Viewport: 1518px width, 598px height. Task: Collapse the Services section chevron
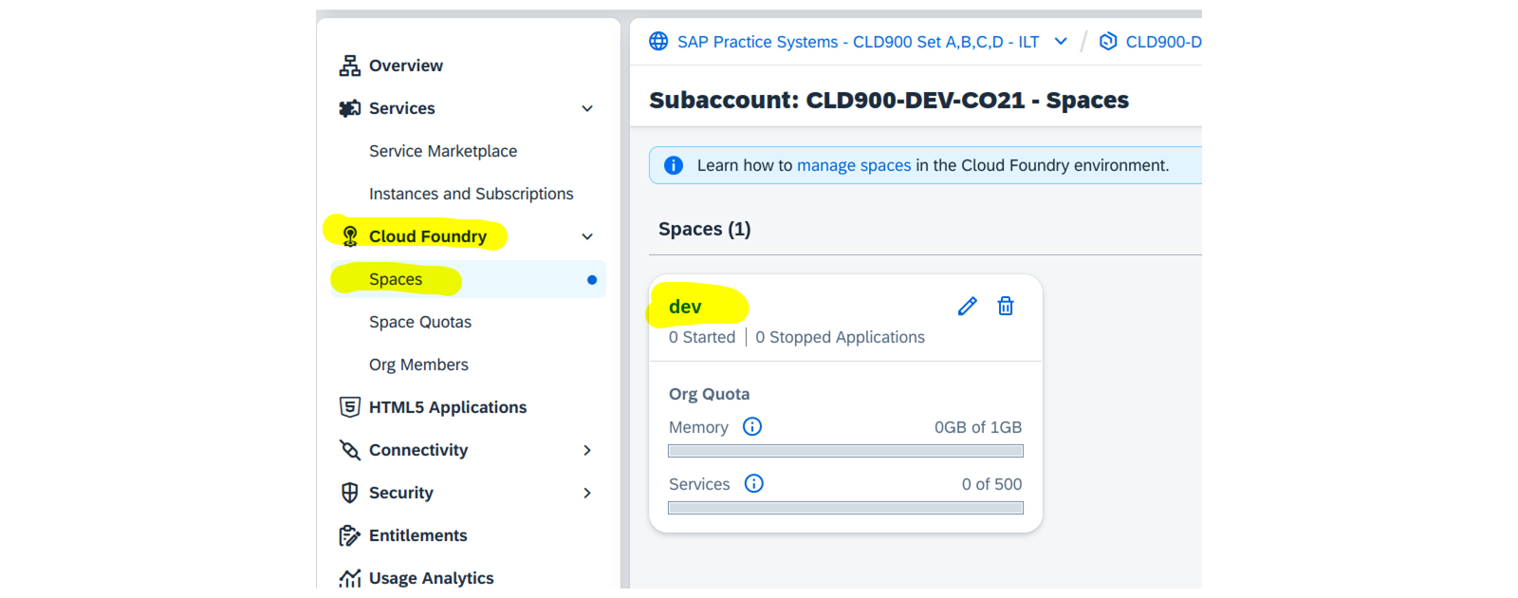(x=587, y=108)
